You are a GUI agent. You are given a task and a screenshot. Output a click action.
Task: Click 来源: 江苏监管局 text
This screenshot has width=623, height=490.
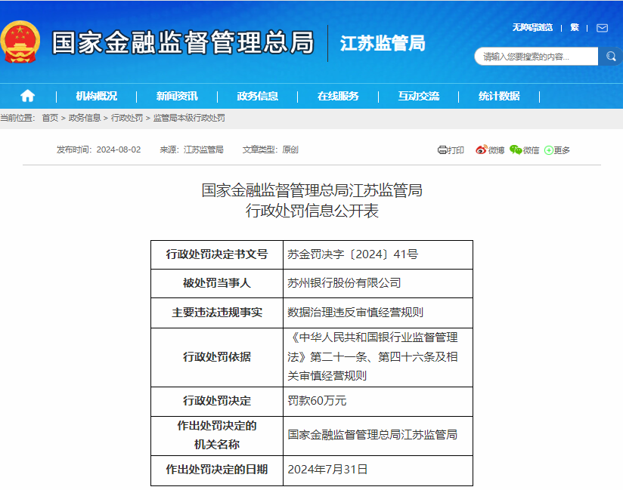coord(191,149)
